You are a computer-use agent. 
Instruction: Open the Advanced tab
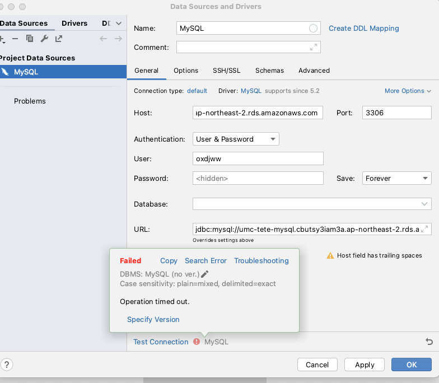[314, 71]
